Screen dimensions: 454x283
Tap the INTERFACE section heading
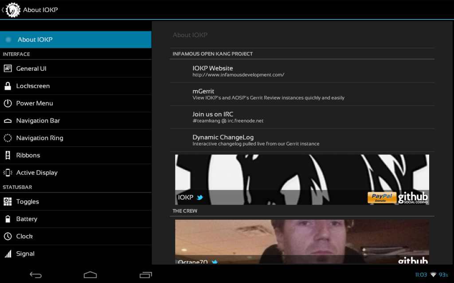[16, 54]
